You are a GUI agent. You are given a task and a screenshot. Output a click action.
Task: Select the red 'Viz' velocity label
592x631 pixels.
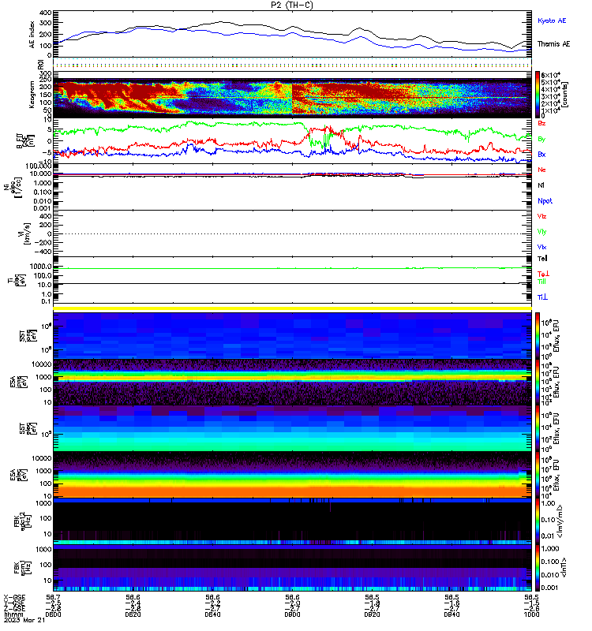point(541,216)
